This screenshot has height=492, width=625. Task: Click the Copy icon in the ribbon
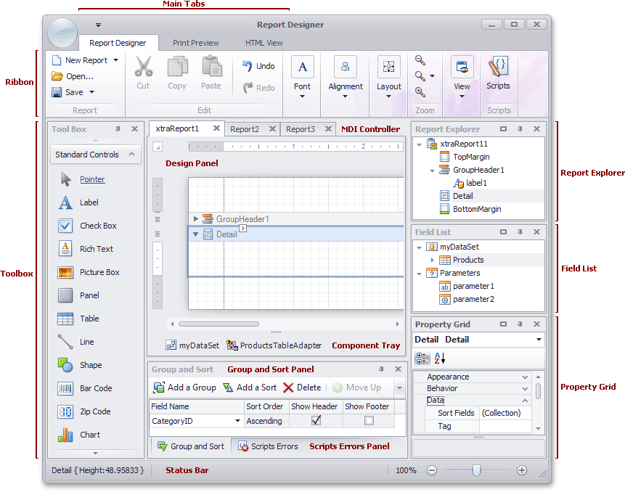177,66
